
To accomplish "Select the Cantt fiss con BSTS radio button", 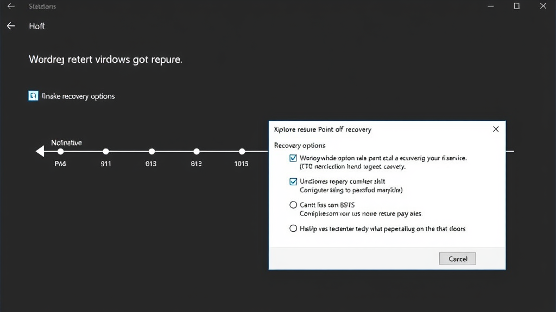I will [x=293, y=205].
